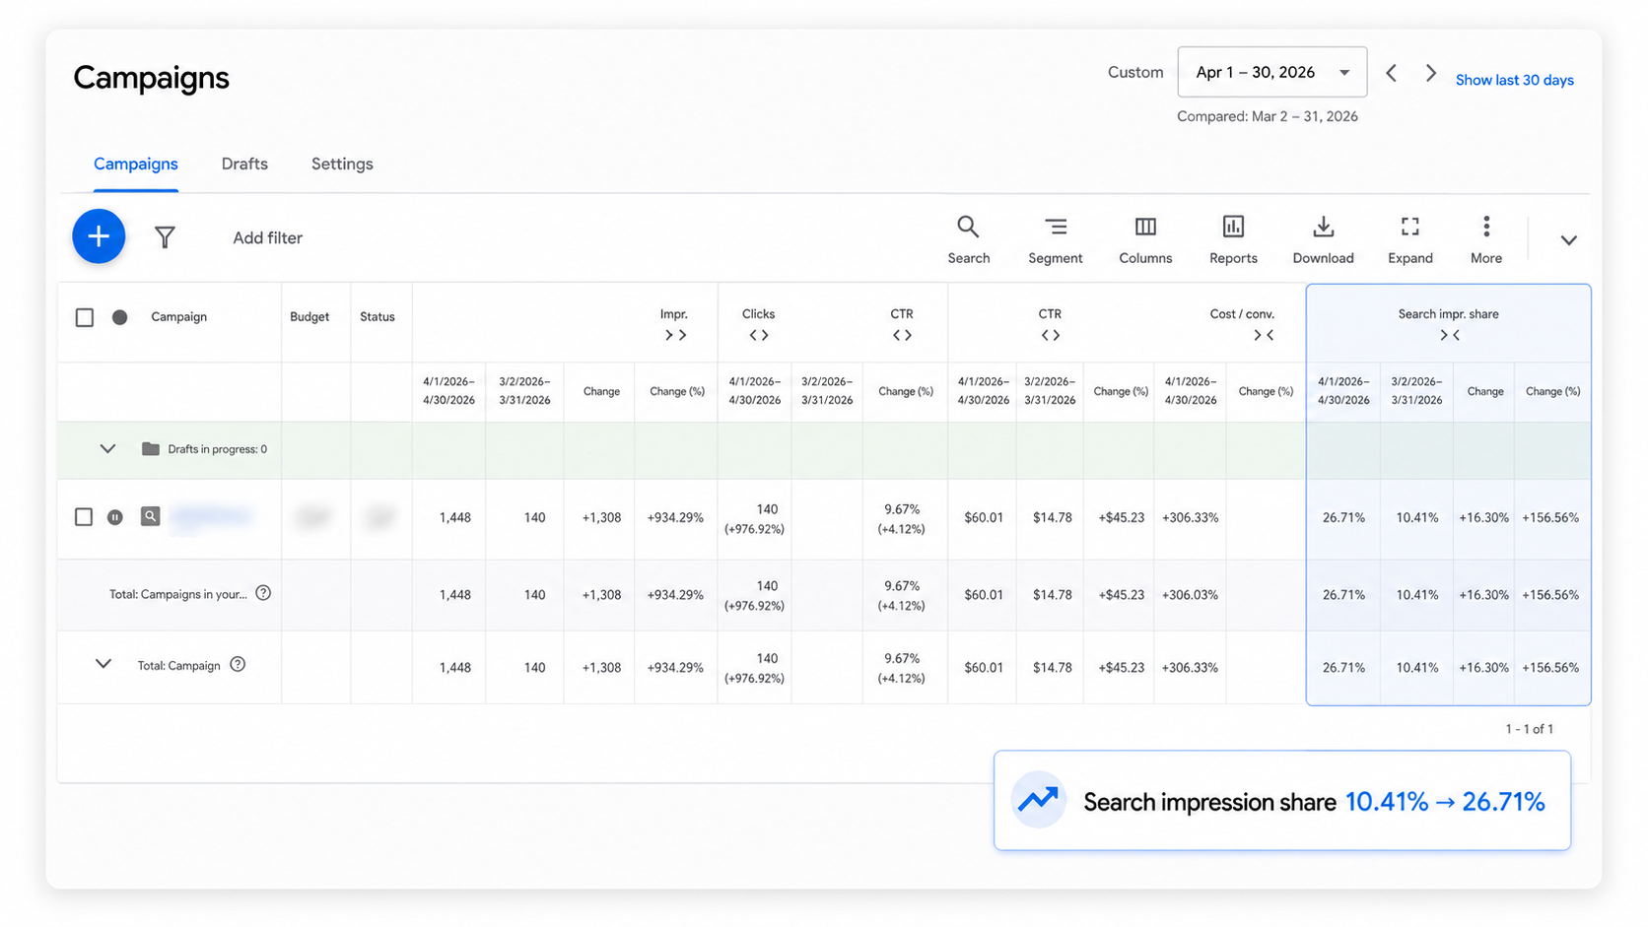The image size is (1648, 927).
Task: Click the pause status icon in campaign row
Action: 115,517
